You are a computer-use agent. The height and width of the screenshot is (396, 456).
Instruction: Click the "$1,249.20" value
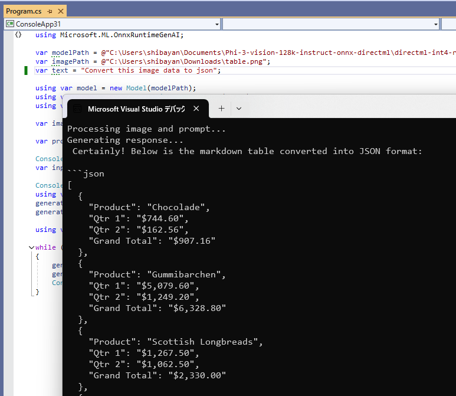tap(165, 297)
